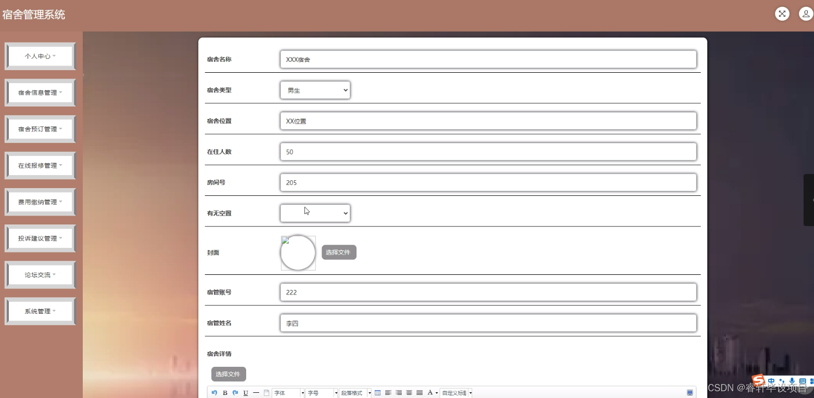Expand the 个人中心 sidebar menu

40,56
